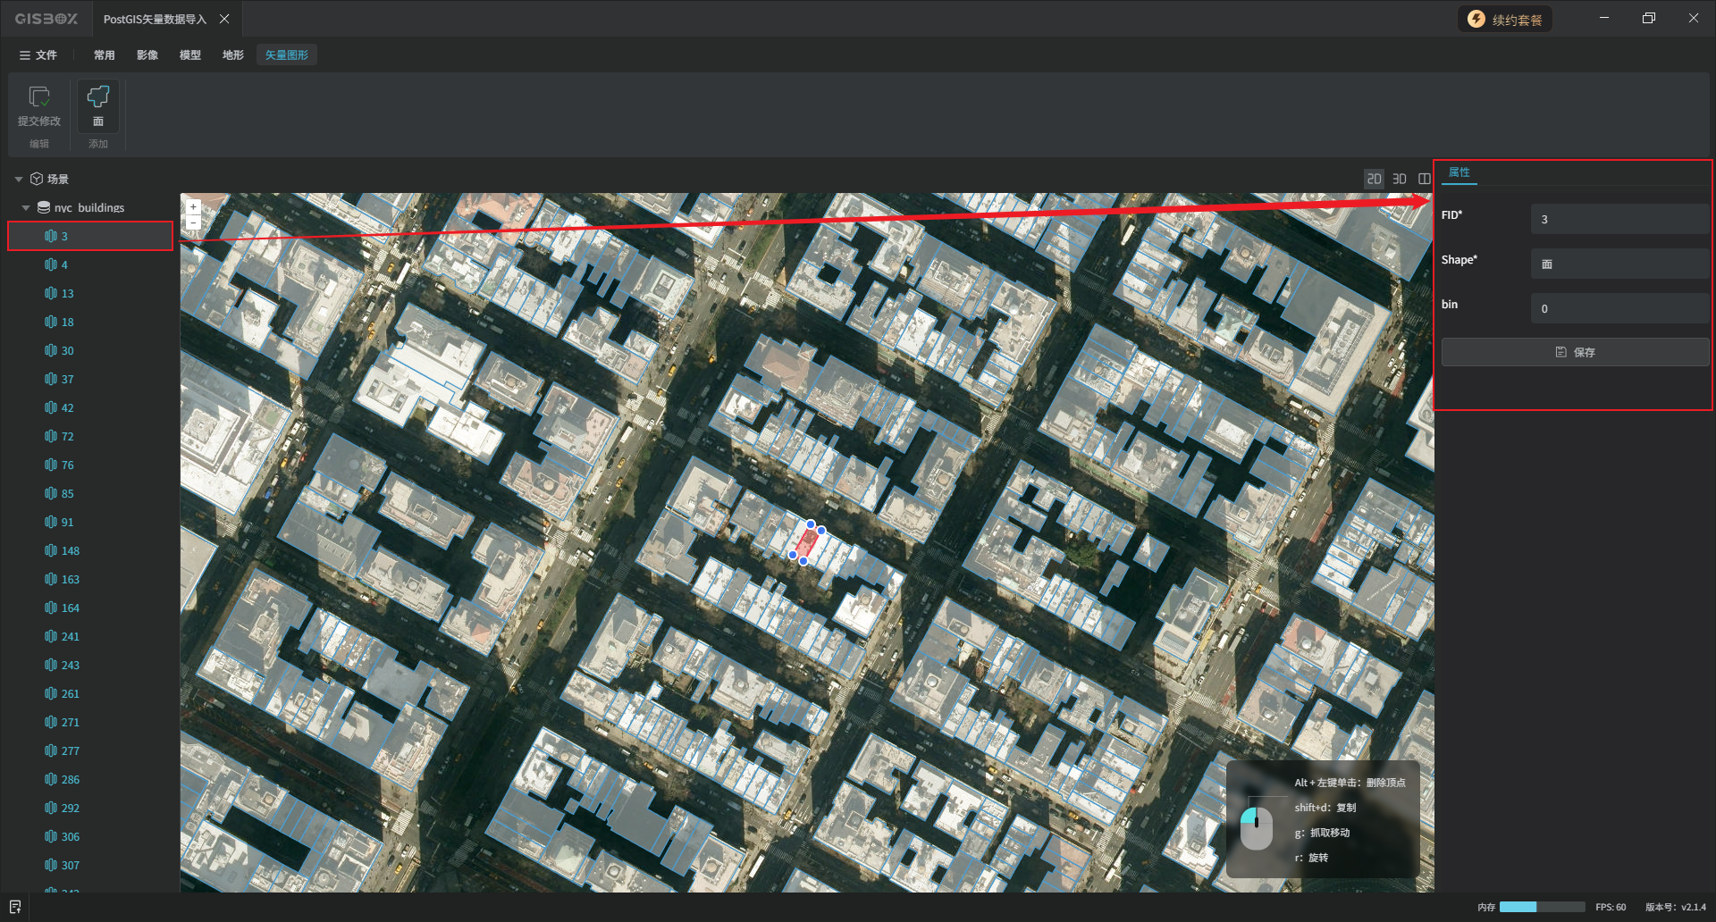Screen dimensions: 1716x922
Task: Close the PostGIS矢量数据导入 project tab
Action: pos(224,19)
